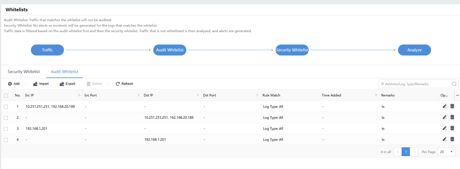Edit the entry with Src IP 192.168.1.201
Screen dimensions: 460x169
tap(444, 128)
